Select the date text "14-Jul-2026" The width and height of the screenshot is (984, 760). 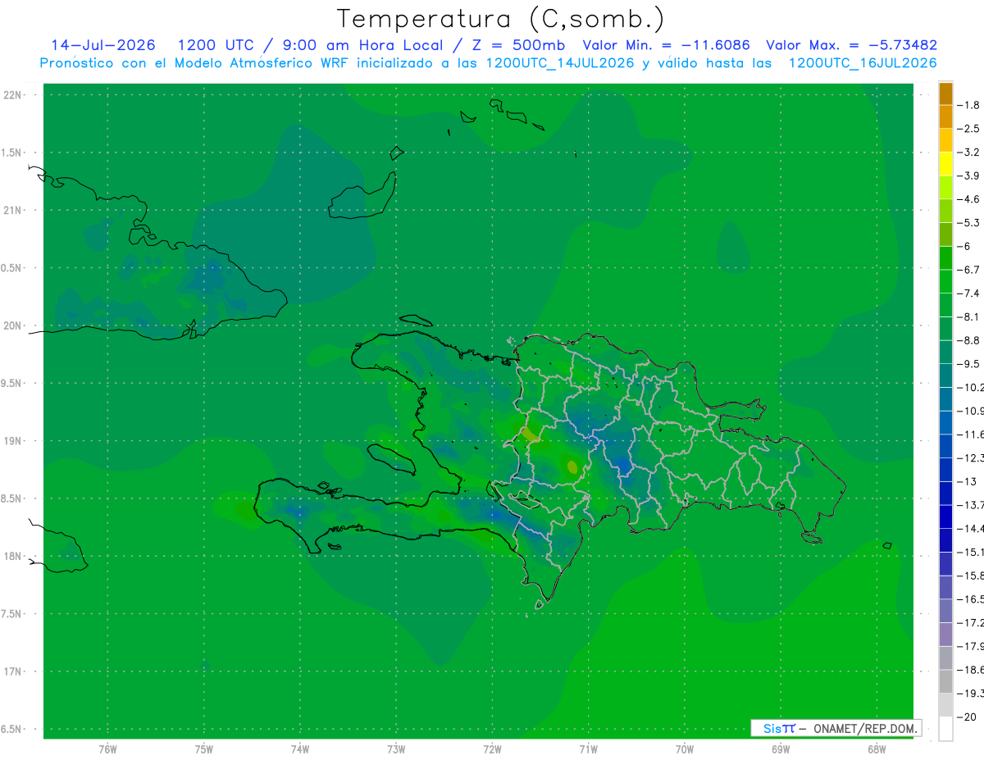pyautogui.click(x=103, y=45)
